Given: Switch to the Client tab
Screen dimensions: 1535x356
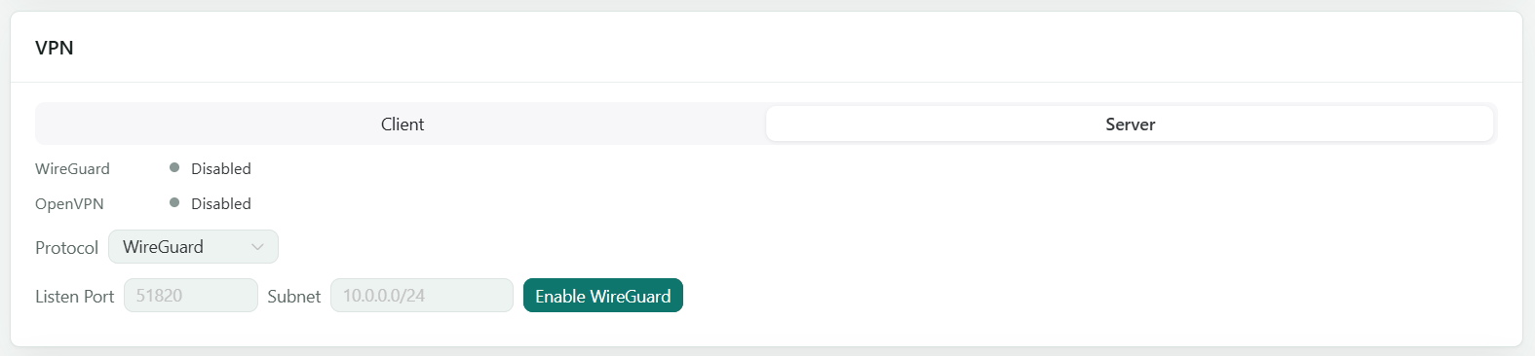Looking at the screenshot, I should pos(403,125).
